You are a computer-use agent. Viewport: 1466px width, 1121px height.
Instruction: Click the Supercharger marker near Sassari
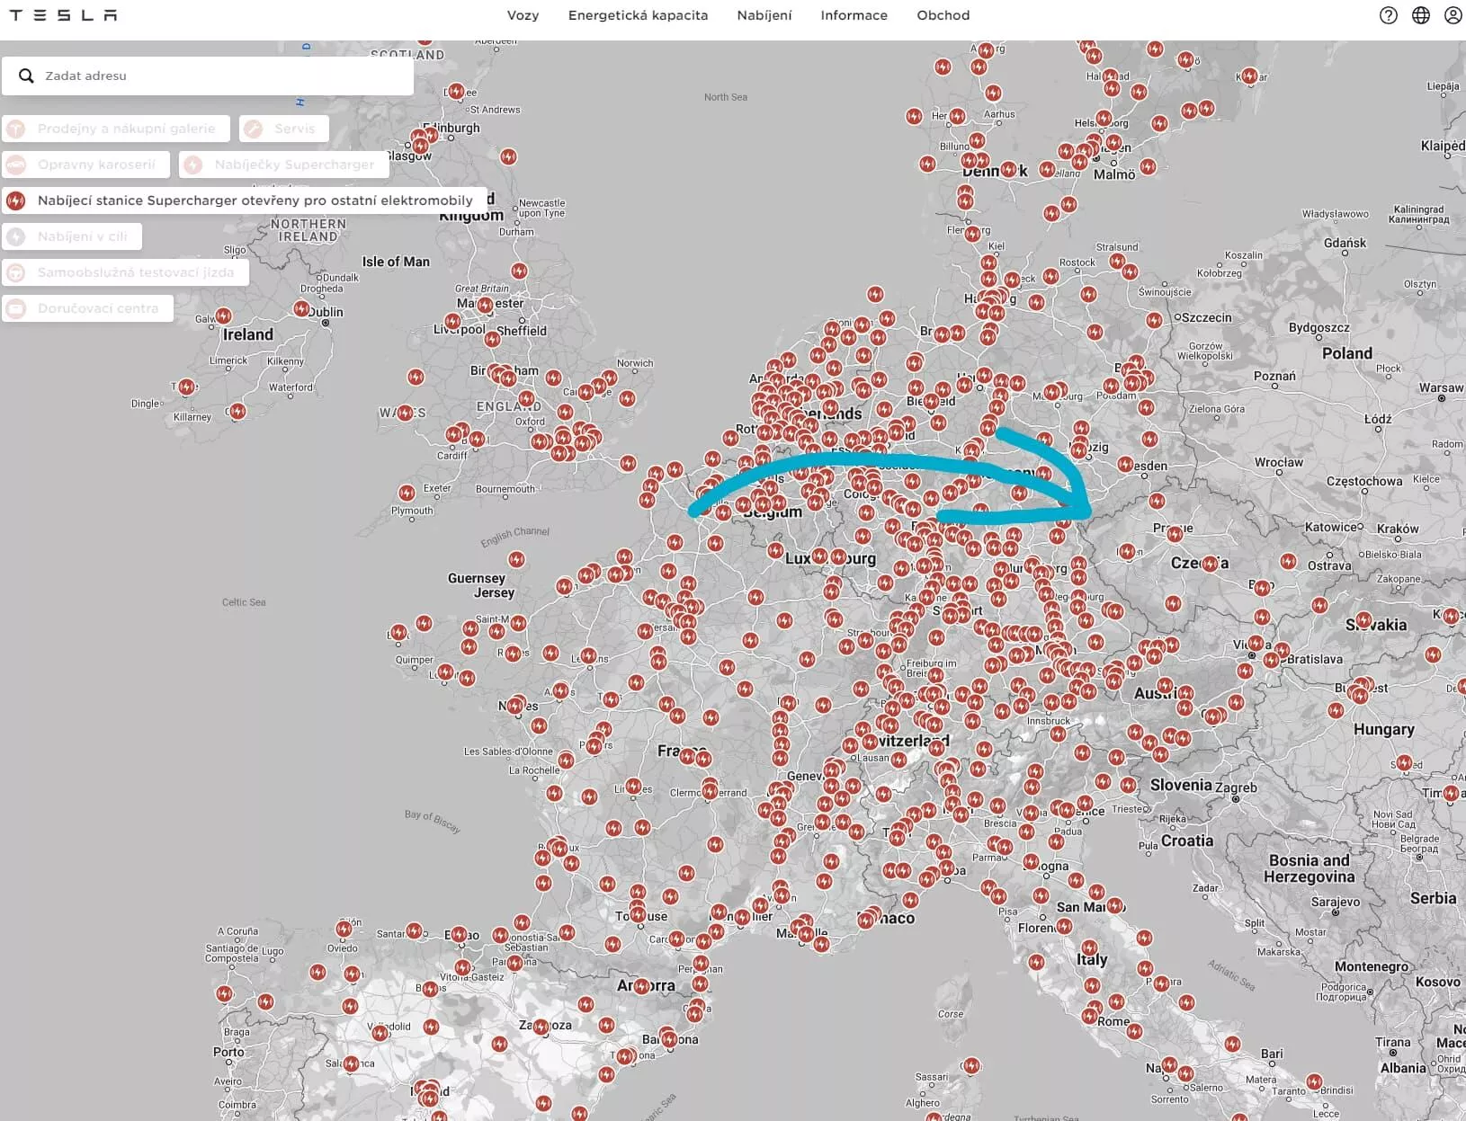coord(971,1066)
